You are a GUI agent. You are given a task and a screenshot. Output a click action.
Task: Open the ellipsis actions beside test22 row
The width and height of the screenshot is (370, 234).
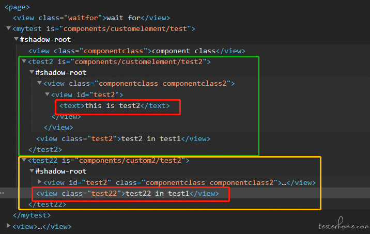click(x=2, y=193)
